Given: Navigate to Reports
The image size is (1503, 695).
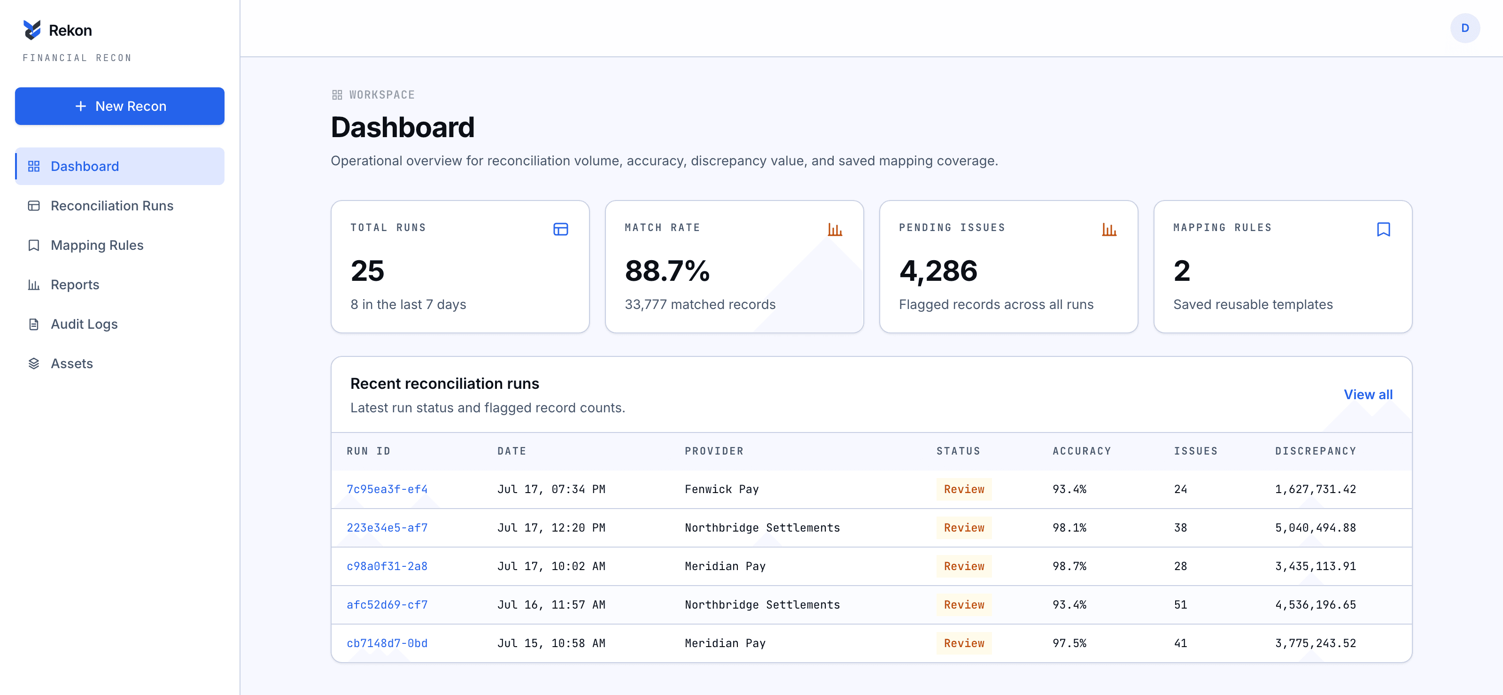Looking at the screenshot, I should [120, 285].
